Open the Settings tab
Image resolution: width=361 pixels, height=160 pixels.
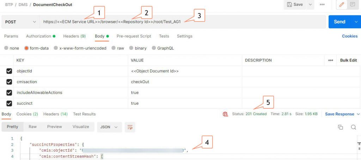(x=184, y=36)
